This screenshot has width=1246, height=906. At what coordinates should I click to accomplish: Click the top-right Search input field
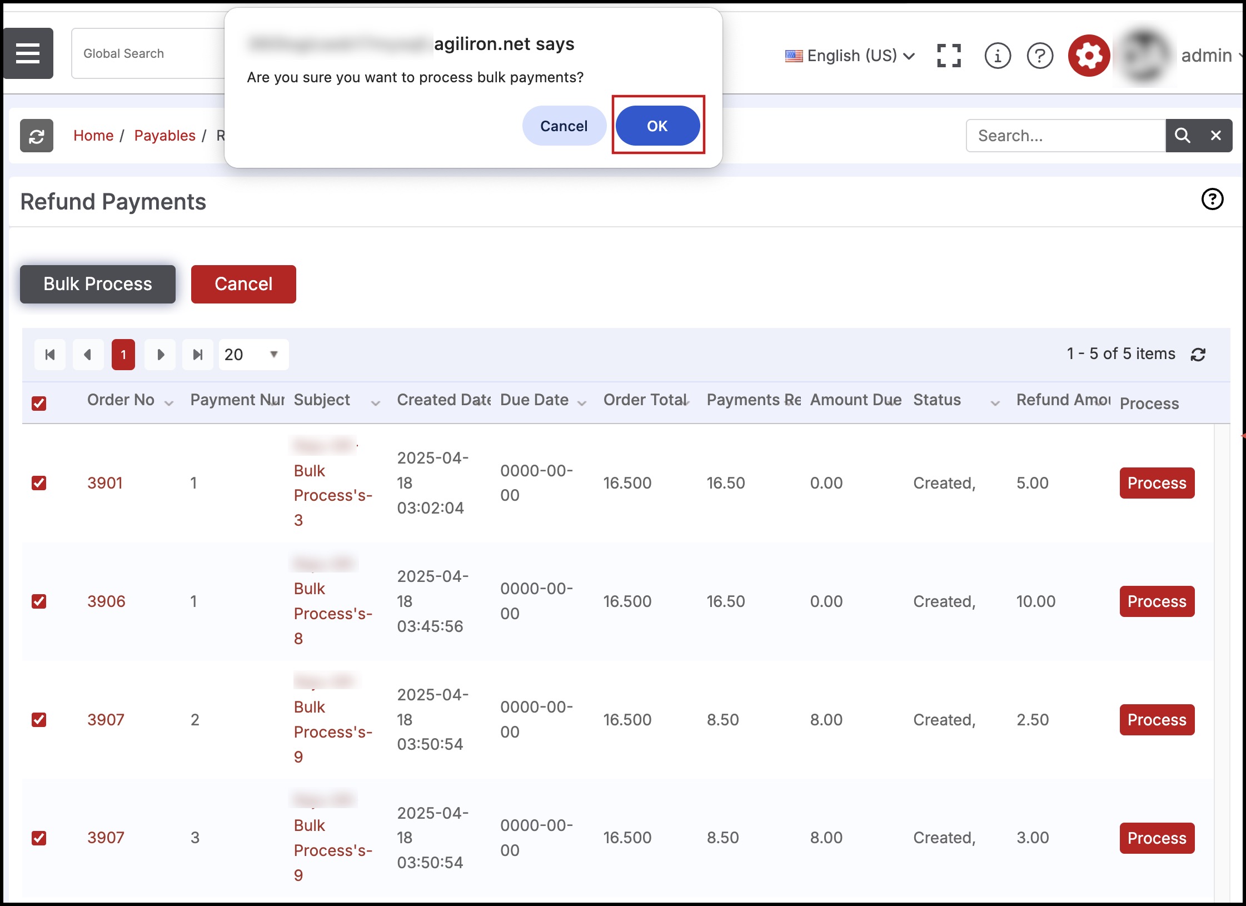tap(1064, 136)
